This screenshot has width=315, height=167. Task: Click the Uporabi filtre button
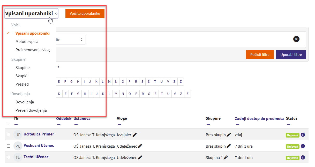click(291, 55)
